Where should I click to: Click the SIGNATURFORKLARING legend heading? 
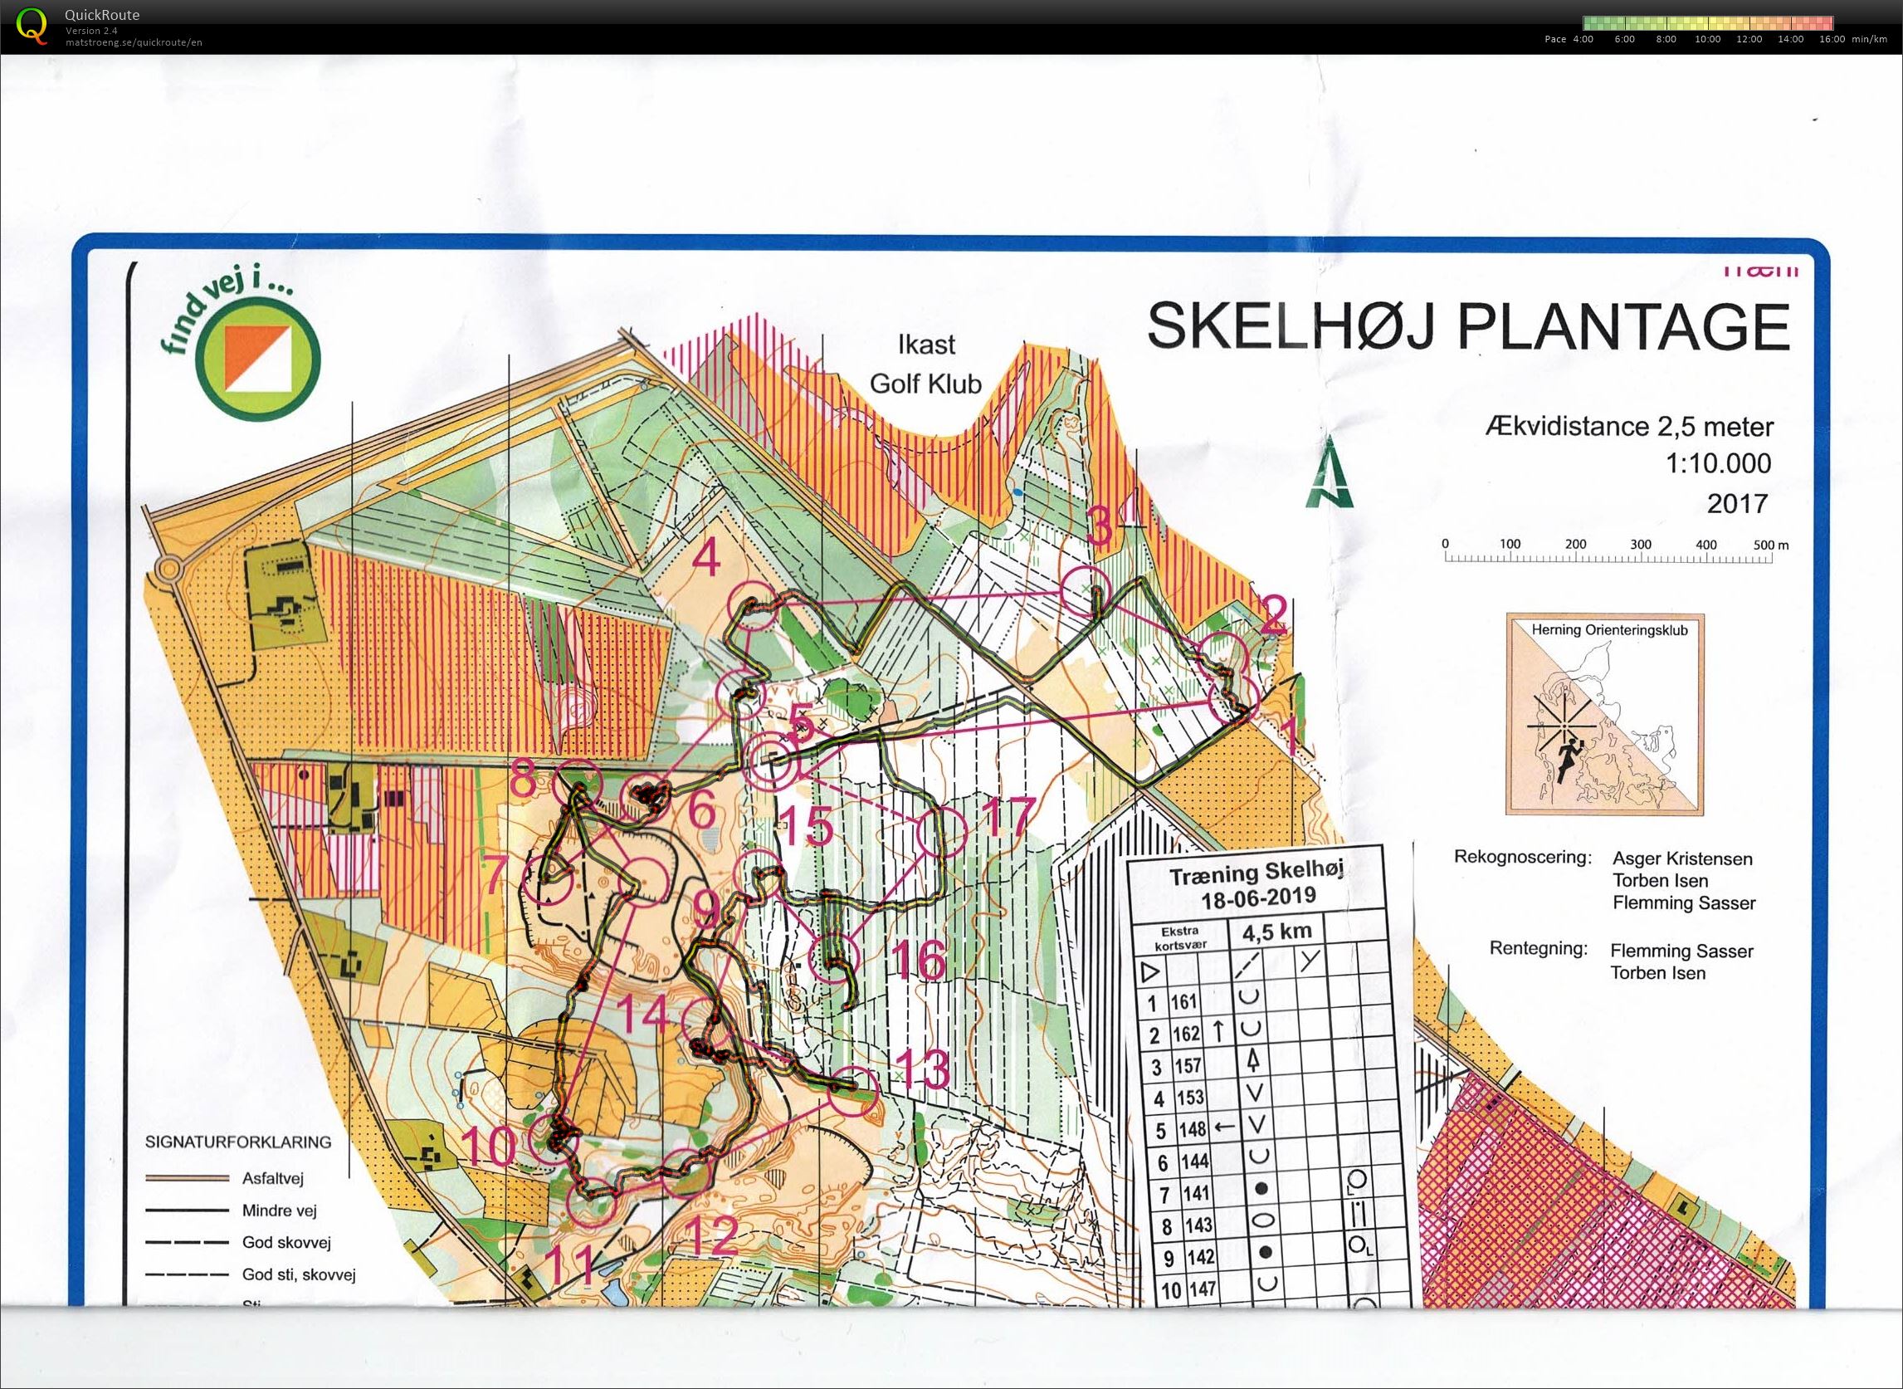(239, 1142)
